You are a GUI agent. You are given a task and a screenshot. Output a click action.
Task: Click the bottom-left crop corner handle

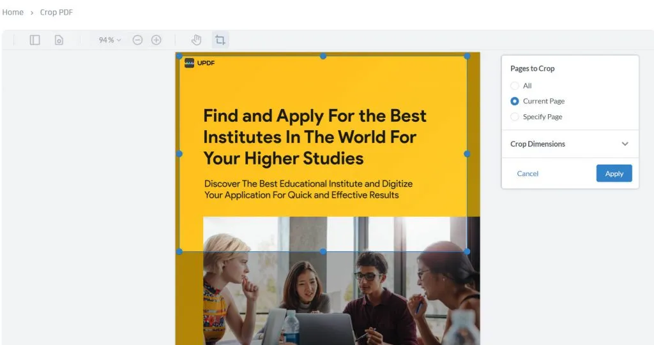(179, 252)
